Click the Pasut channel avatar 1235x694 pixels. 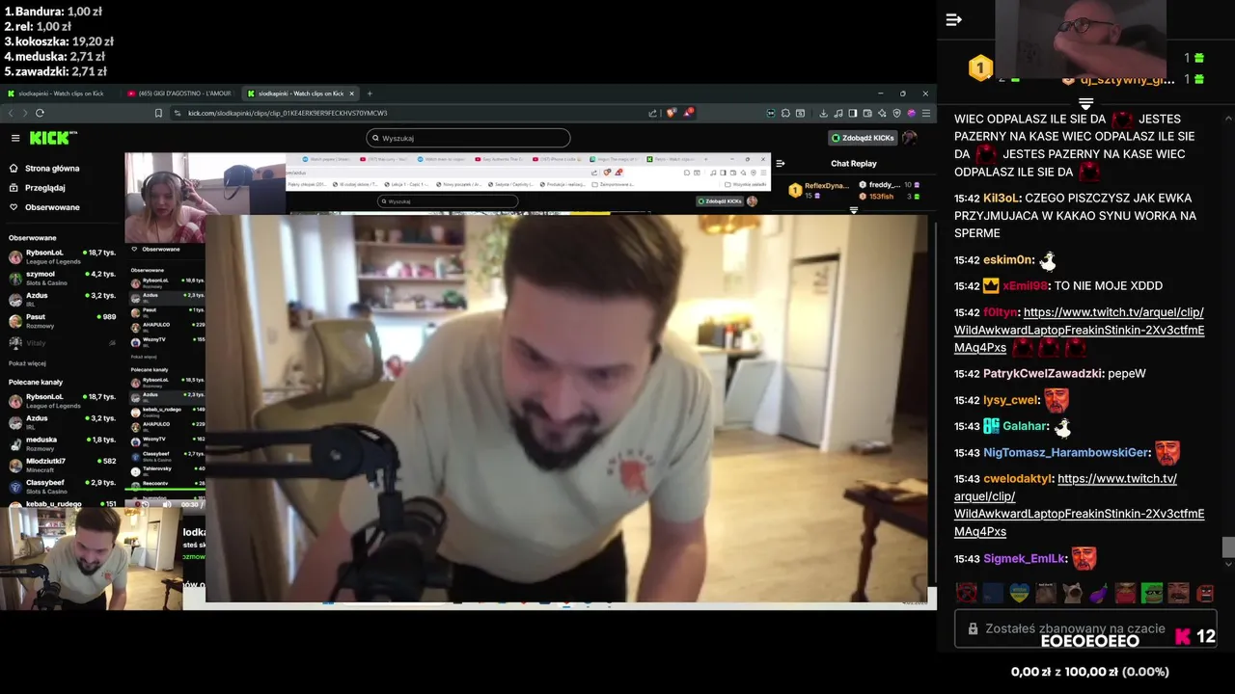click(15, 321)
